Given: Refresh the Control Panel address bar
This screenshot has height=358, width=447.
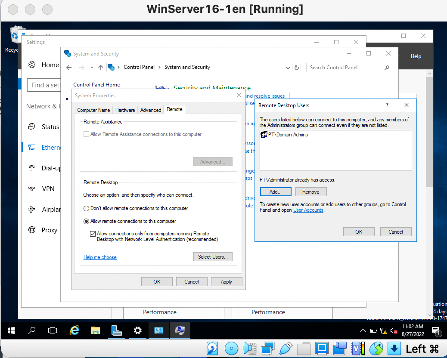Looking at the screenshot, I should (297, 68).
